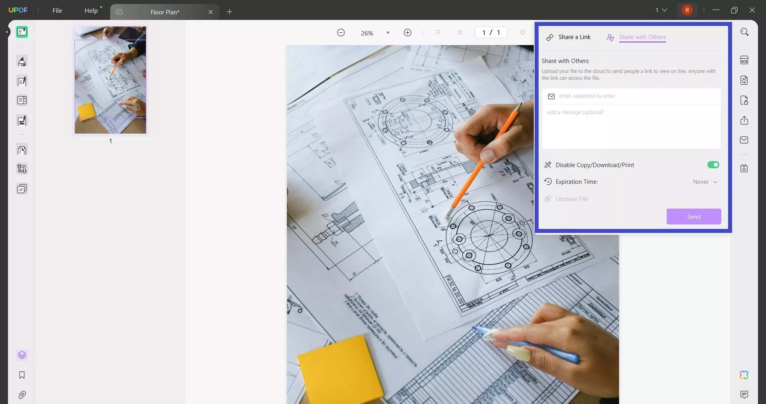
Task: Open the Attachments paperclip panel
Action: (22, 395)
